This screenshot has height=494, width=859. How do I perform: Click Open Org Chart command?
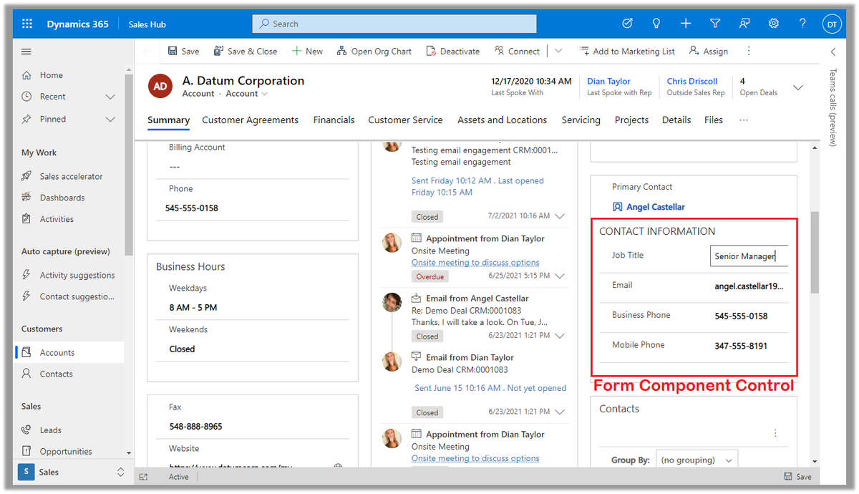(374, 52)
